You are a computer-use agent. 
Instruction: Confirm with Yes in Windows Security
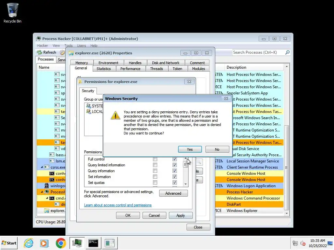190,149
